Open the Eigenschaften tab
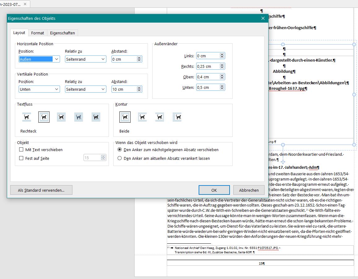The width and height of the screenshot is (358, 279). (x=62, y=33)
